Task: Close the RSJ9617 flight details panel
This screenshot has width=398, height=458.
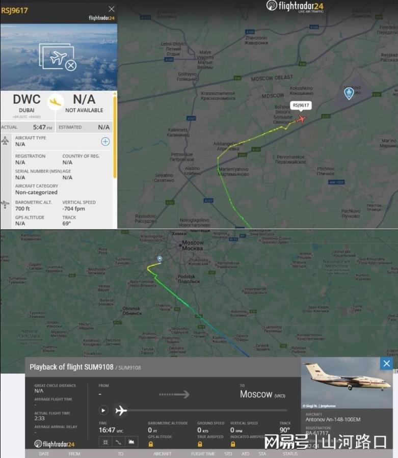Action: pos(111,9)
